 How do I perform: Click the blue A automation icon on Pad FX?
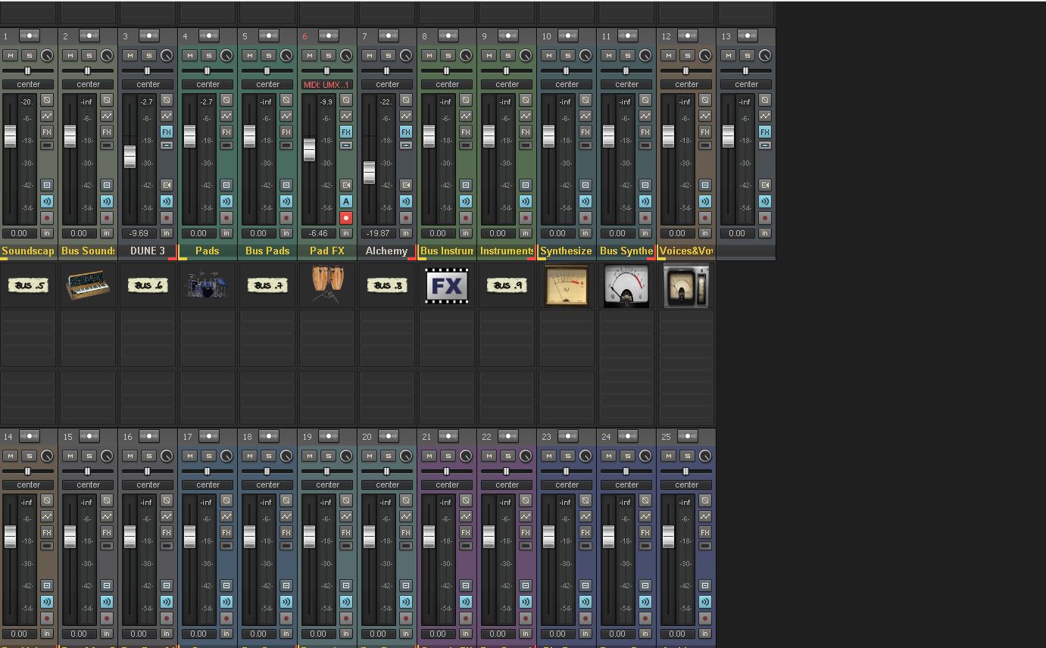tap(346, 201)
